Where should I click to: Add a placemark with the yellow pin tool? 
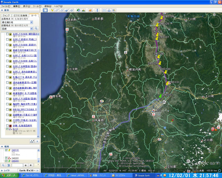(x=52, y=10)
